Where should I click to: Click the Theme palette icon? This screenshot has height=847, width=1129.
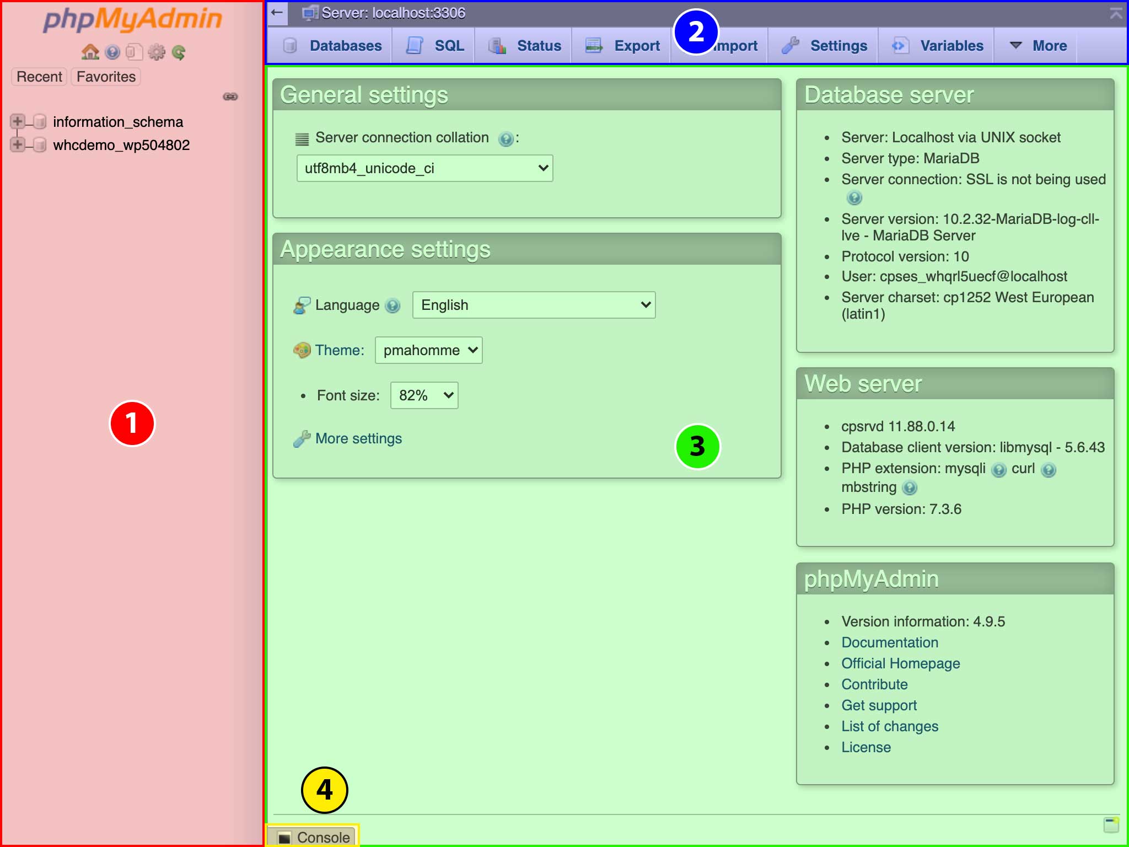(302, 350)
